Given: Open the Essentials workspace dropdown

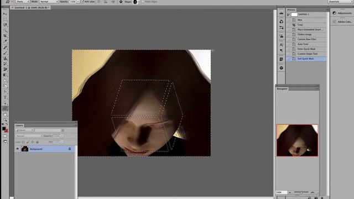Looking at the screenshot, I should pos(340,2).
